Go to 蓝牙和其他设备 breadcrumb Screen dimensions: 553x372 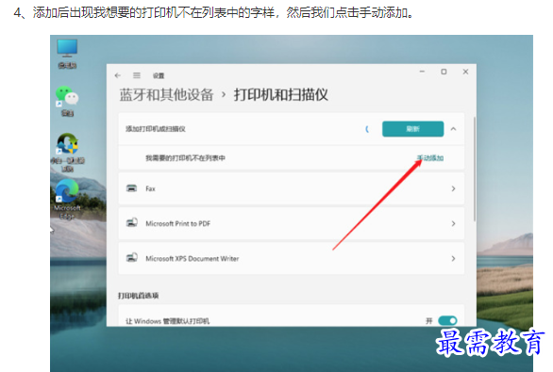click(166, 95)
